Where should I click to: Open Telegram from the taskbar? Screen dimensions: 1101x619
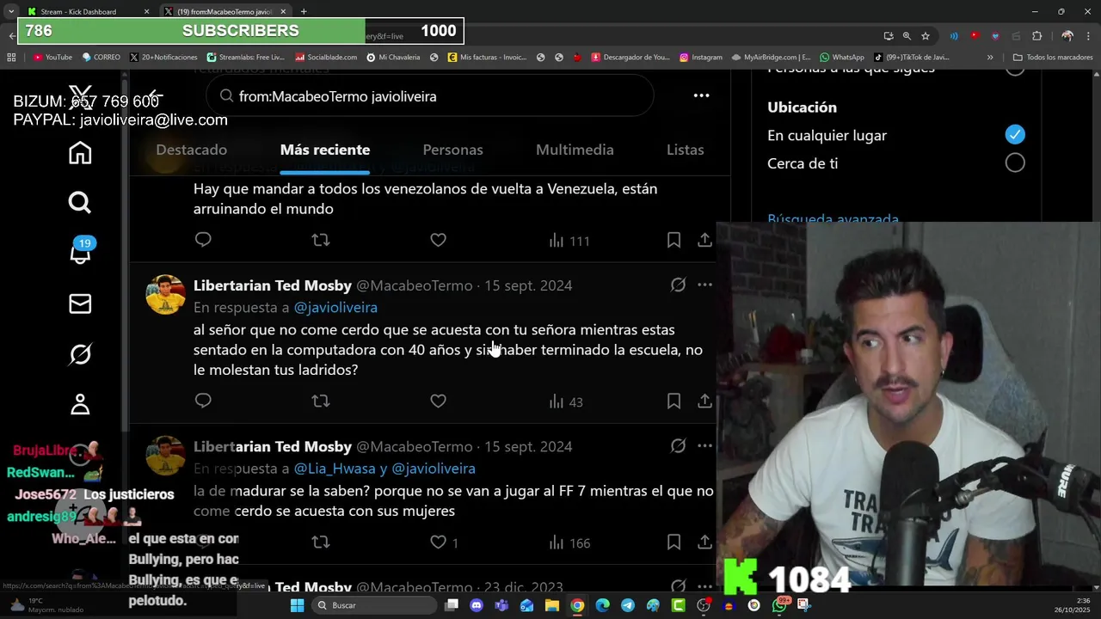(x=627, y=605)
